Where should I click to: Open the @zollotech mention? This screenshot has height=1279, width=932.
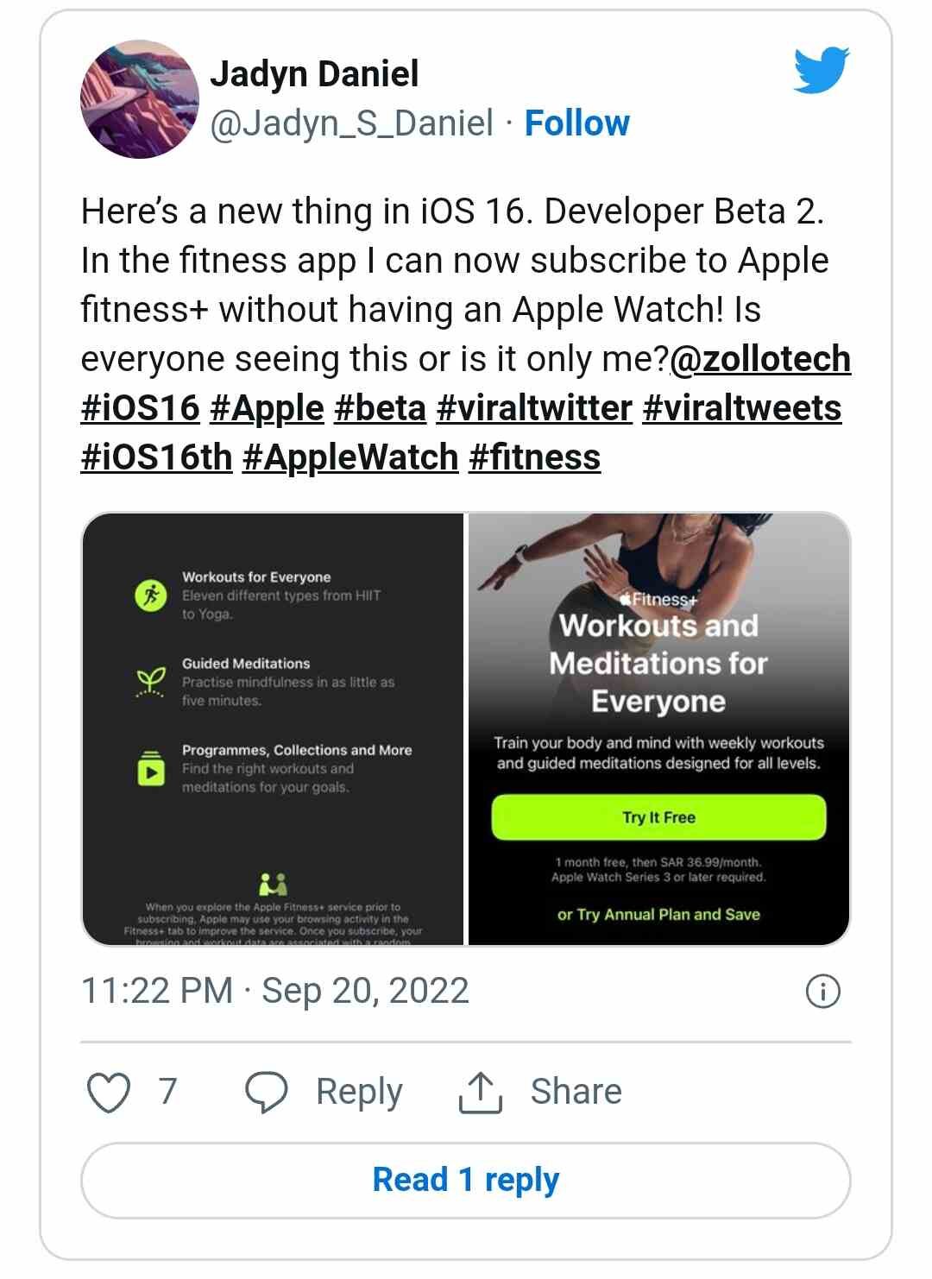762,359
